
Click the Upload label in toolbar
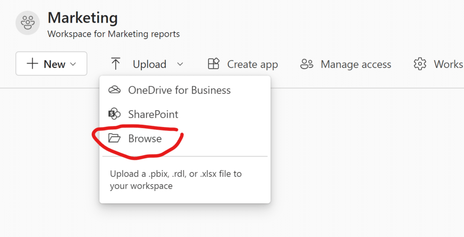click(150, 64)
